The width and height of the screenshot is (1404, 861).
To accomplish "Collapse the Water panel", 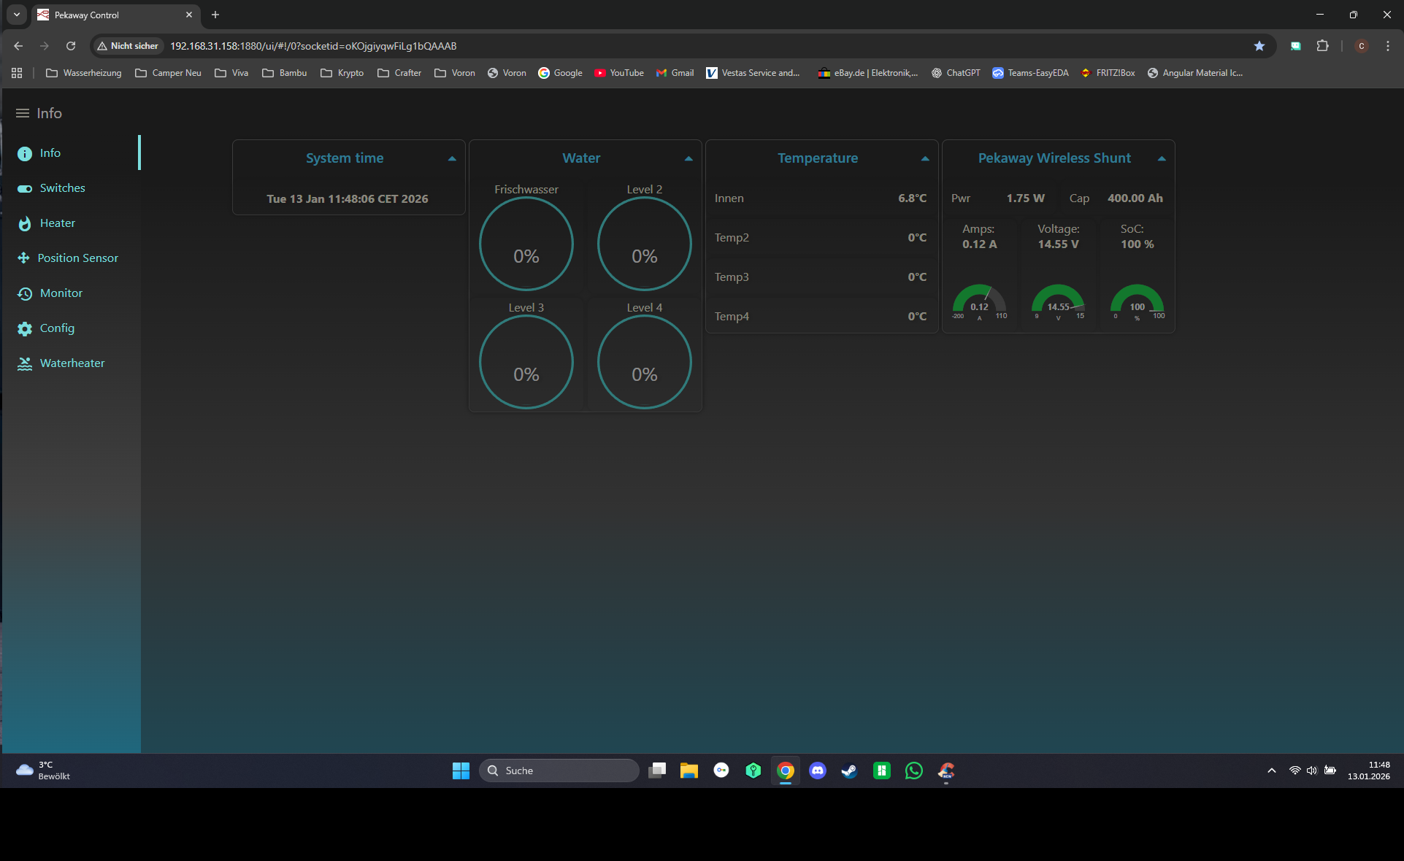I will [688, 158].
